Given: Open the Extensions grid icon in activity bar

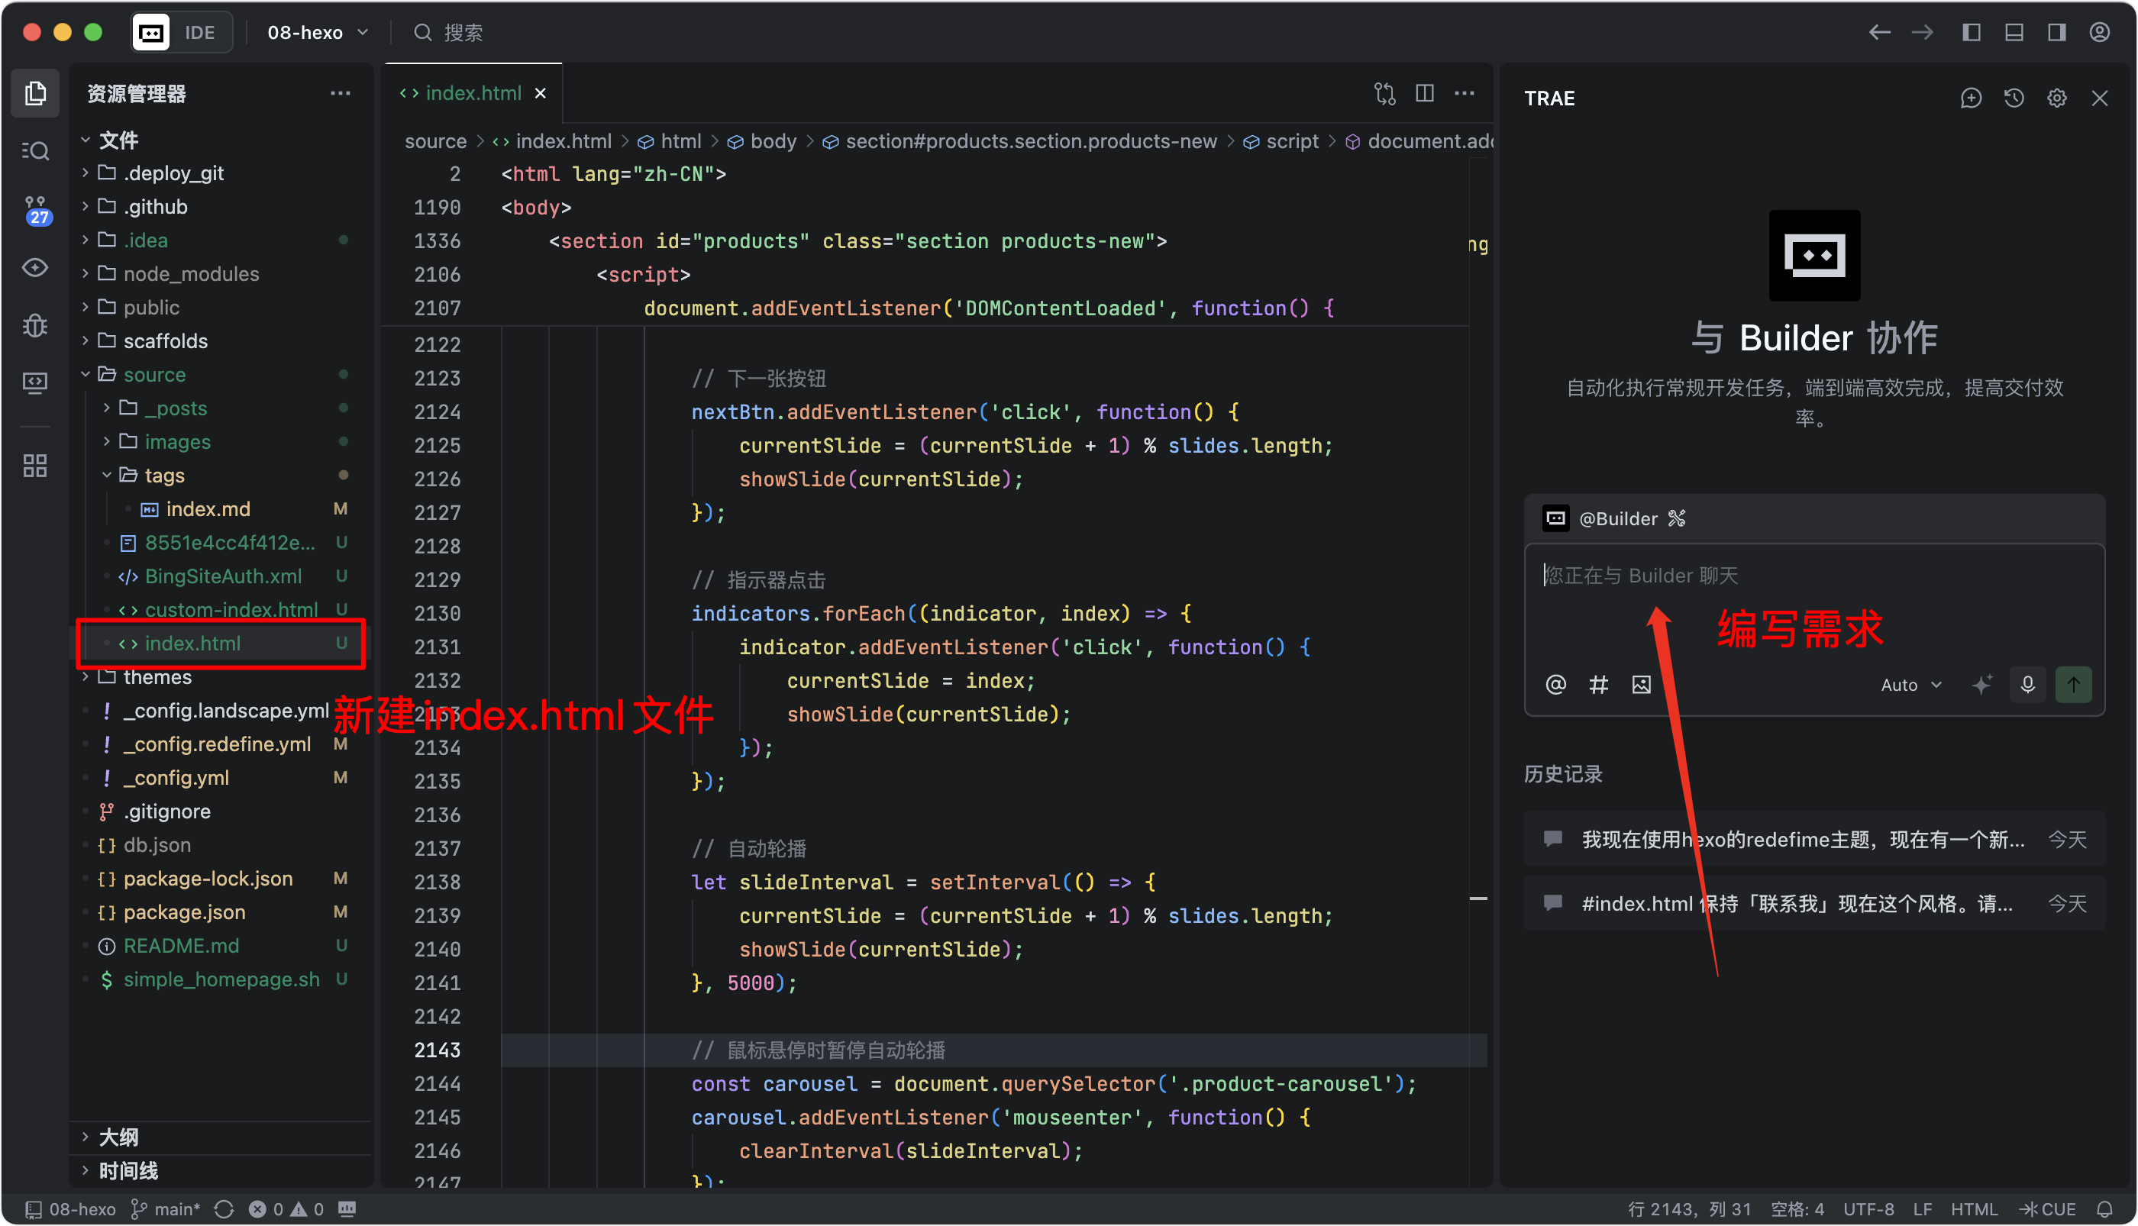Looking at the screenshot, I should pos(35,466).
